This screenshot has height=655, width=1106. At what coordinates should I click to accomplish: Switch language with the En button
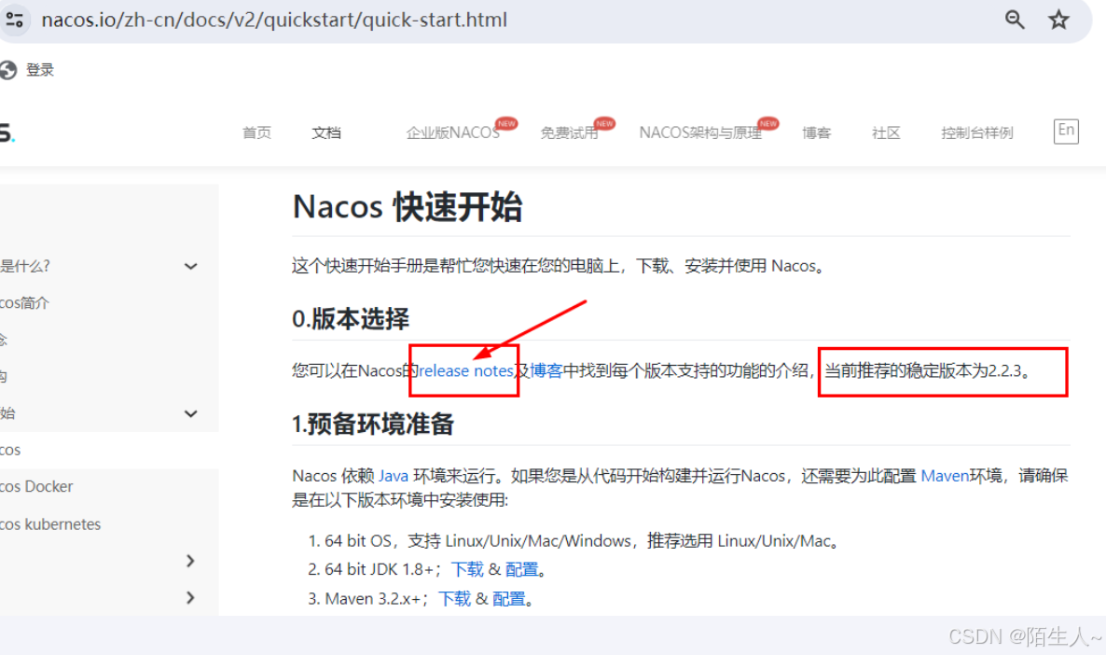coord(1066,131)
